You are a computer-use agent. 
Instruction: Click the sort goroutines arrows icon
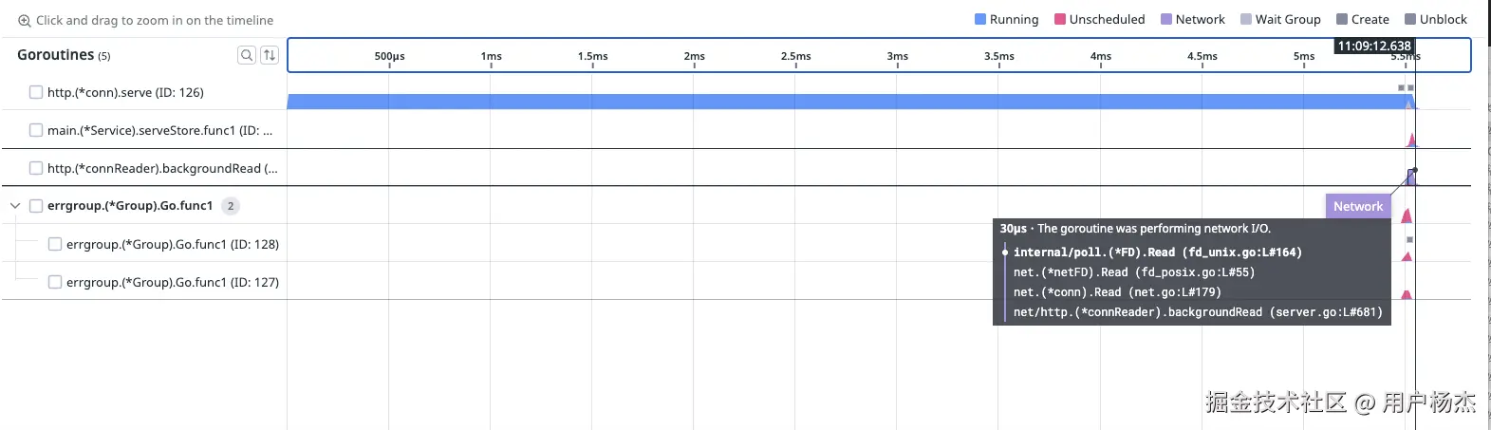[x=270, y=55]
